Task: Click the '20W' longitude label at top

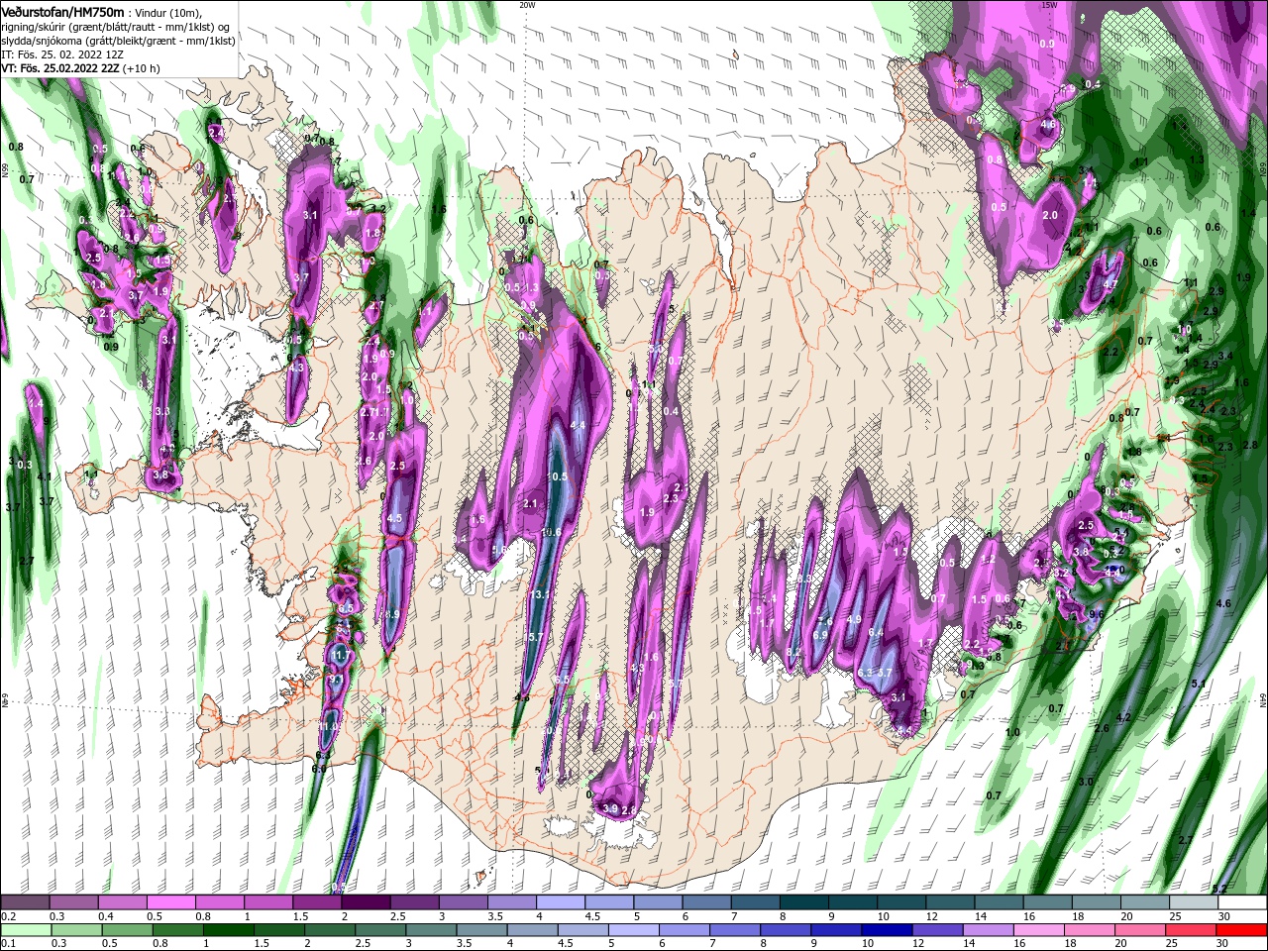Action: (527, 5)
